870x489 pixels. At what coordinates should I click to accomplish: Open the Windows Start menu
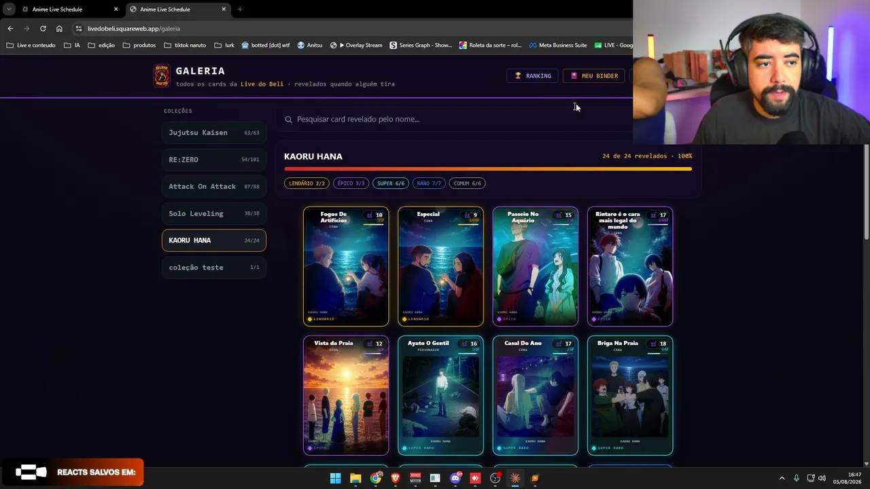tap(335, 478)
